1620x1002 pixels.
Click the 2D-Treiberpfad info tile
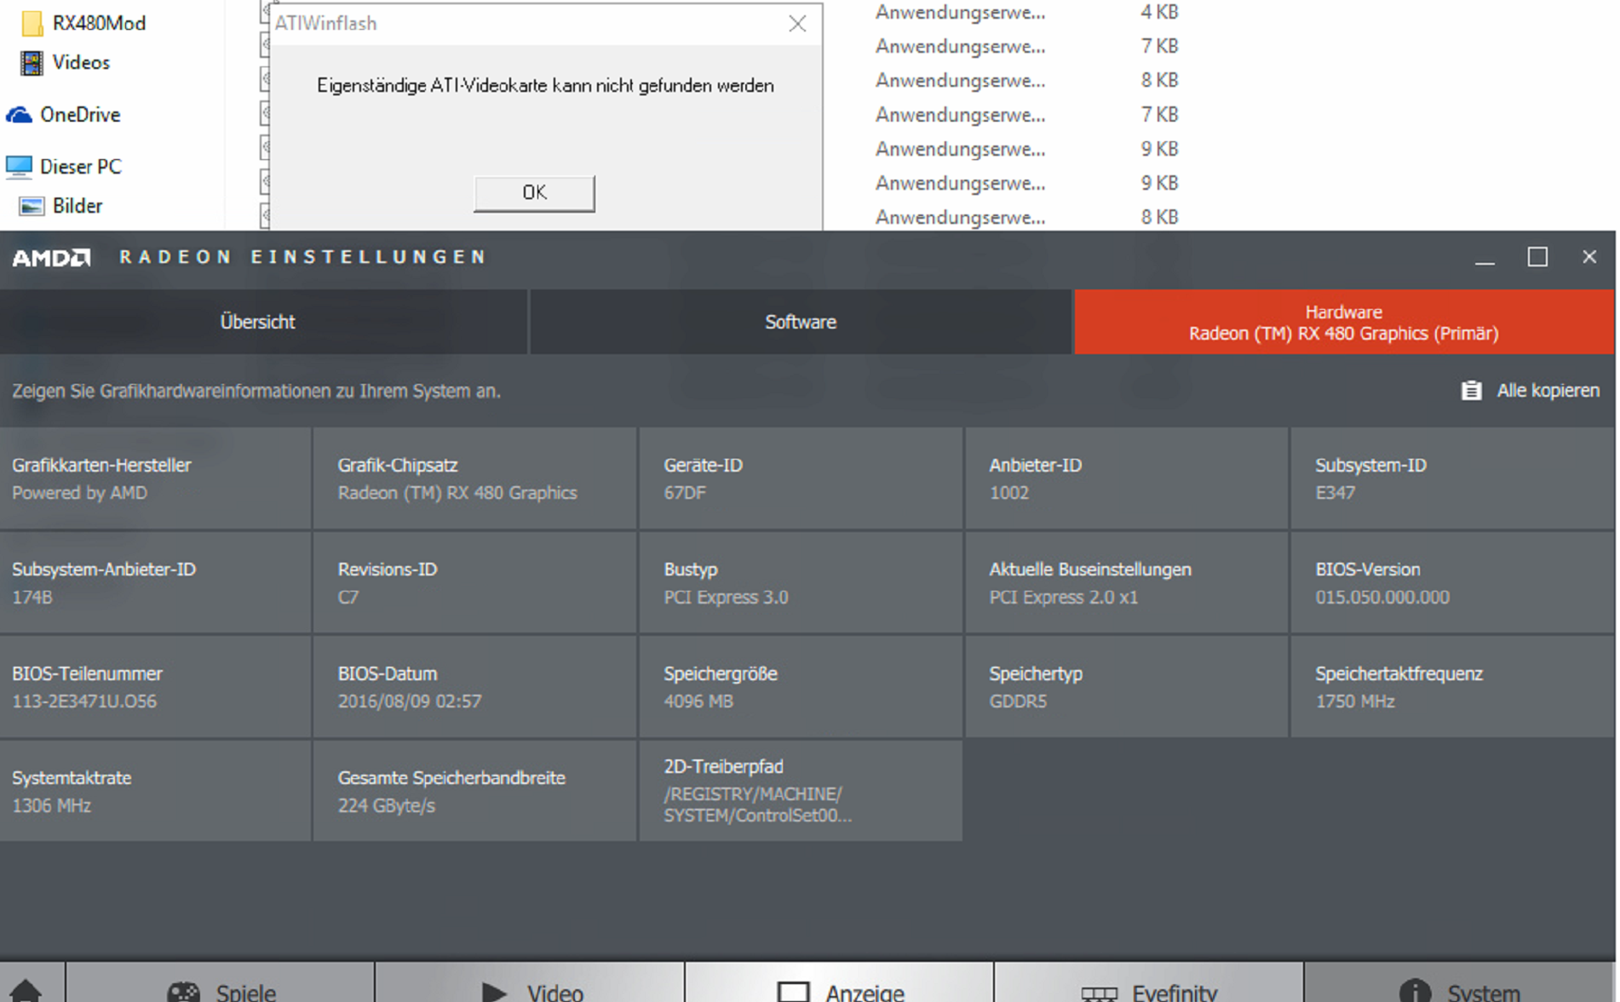800,792
